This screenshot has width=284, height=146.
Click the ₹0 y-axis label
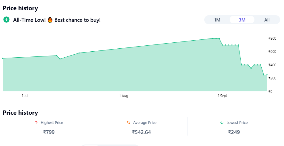[x=270, y=91]
